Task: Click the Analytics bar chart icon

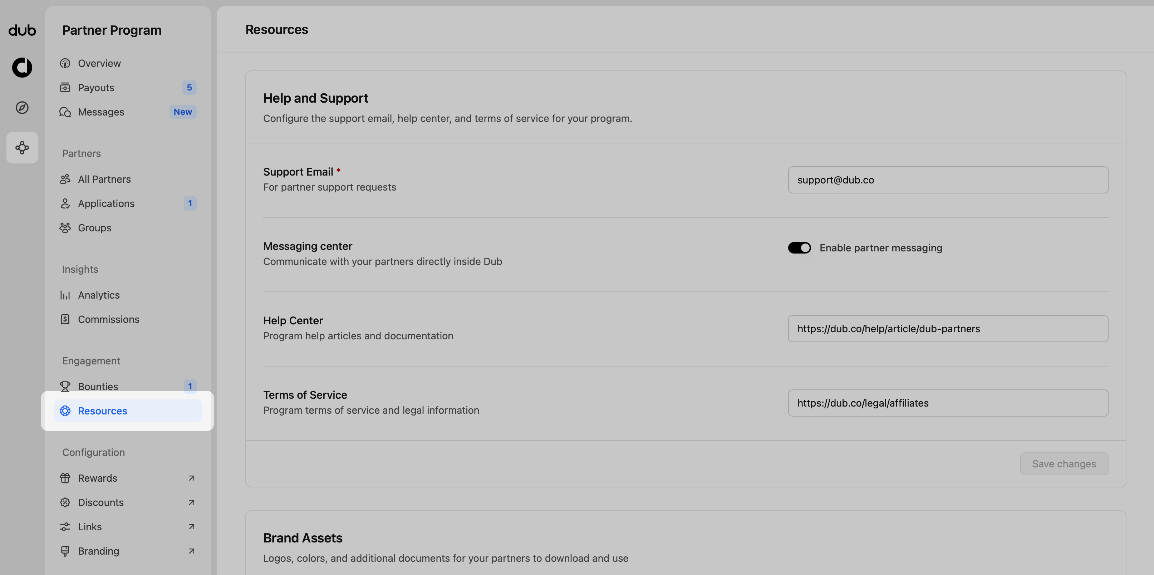Action: 65,295
